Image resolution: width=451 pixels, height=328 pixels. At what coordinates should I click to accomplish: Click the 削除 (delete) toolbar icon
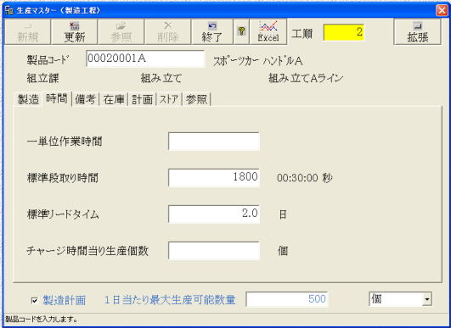[167, 31]
